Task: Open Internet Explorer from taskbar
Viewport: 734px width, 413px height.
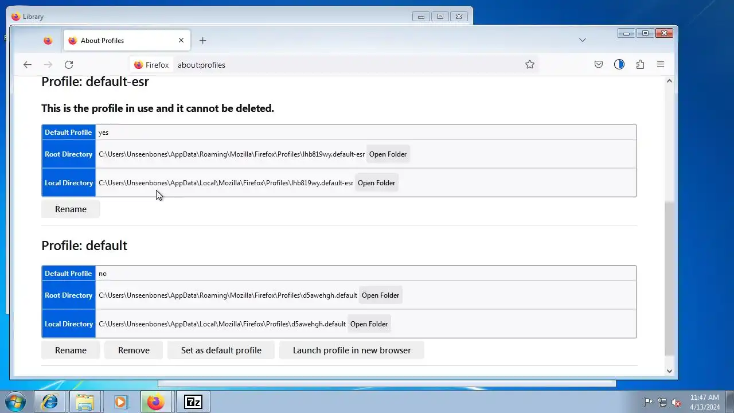Action: pyautogui.click(x=50, y=402)
